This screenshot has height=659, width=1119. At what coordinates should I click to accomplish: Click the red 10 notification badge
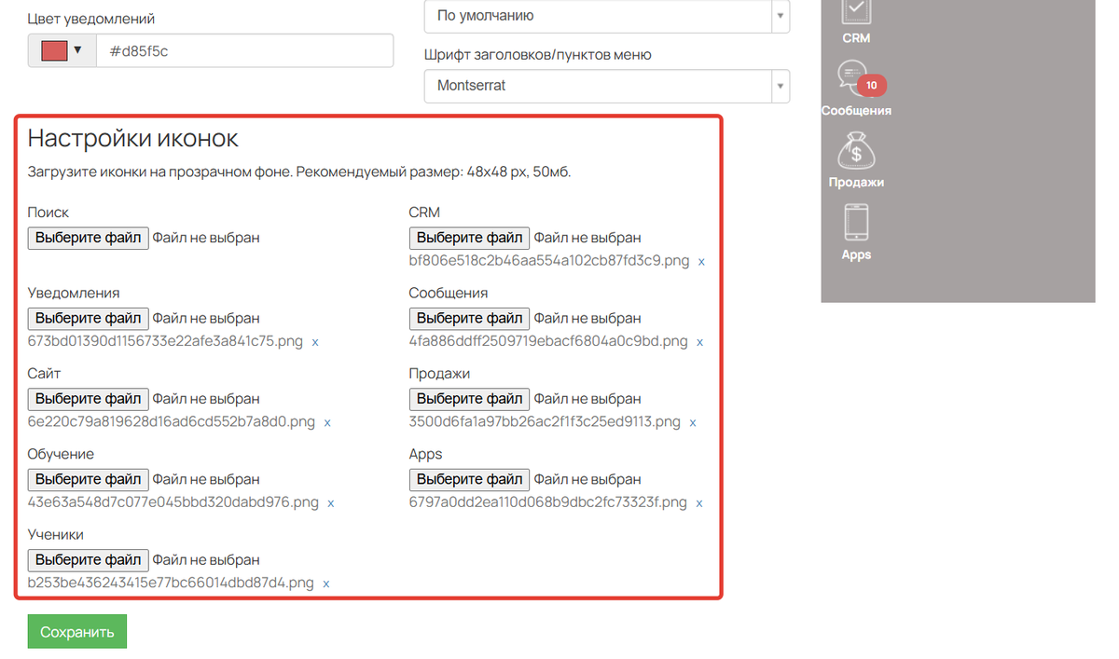(871, 85)
